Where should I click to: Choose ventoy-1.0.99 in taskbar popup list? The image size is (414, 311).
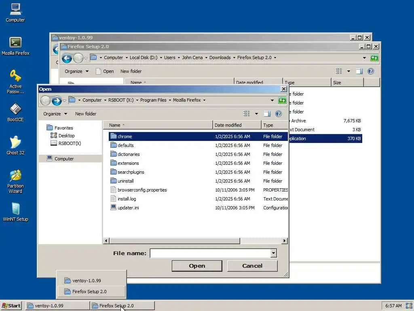click(91, 281)
